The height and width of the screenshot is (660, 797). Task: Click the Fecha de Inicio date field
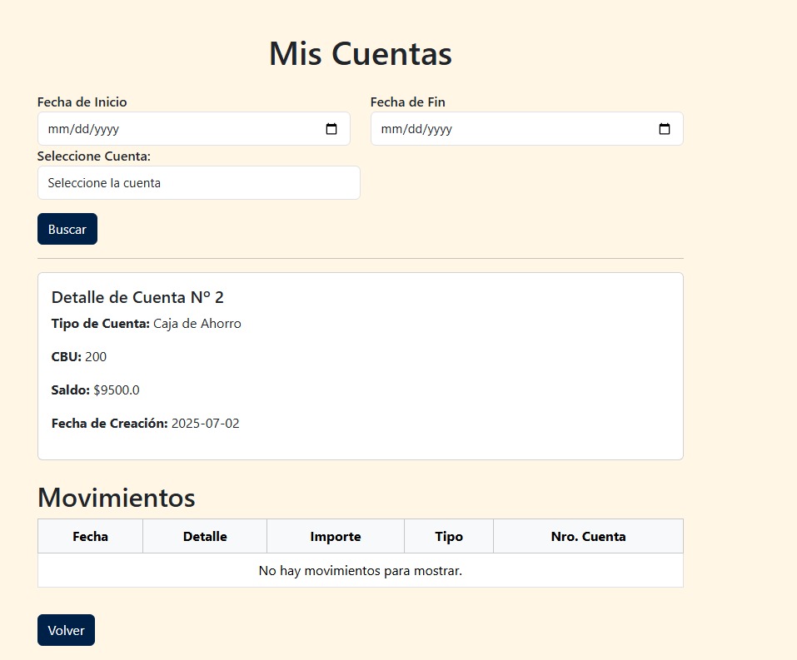(x=183, y=129)
